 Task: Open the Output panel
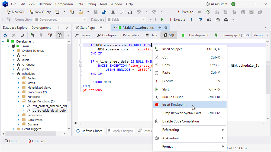(12, 141)
